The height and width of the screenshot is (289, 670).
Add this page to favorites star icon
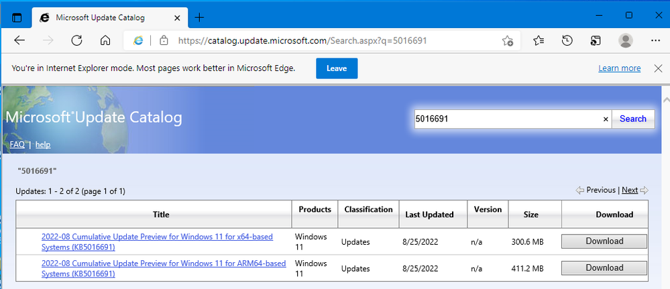507,41
